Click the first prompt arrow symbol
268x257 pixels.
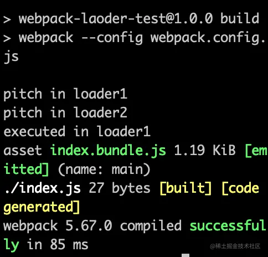(7, 19)
